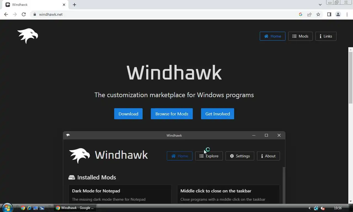This screenshot has height=212, width=353.
Task: Click the page vertical scrollbar thumb
Action: pyautogui.click(x=351, y=78)
